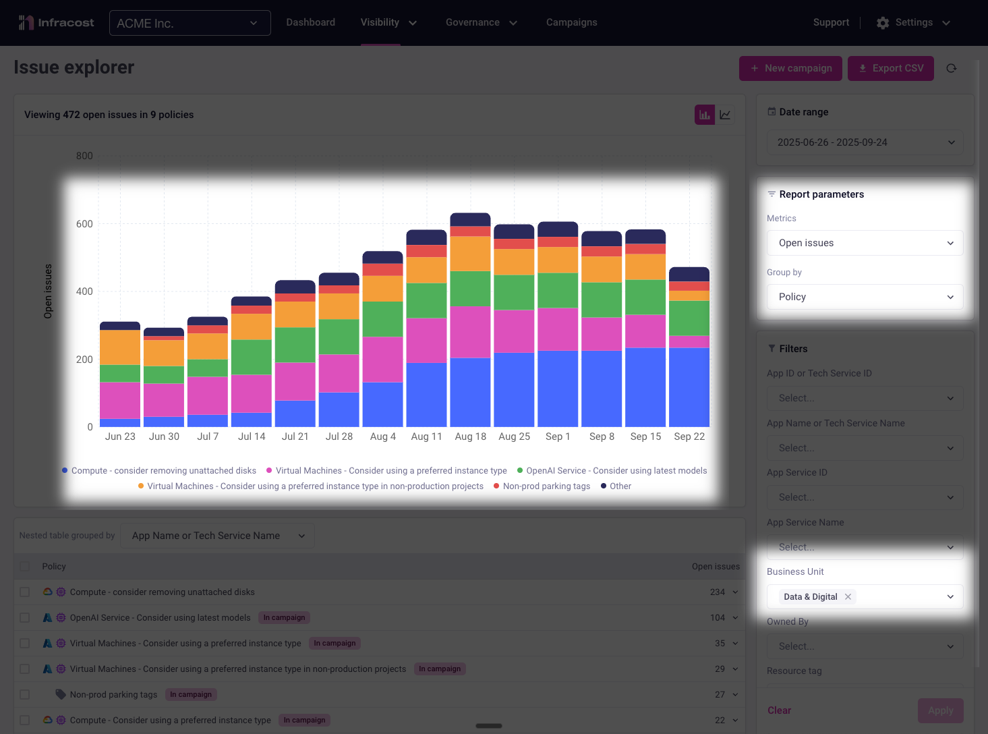Go to the Campaigns tab

point(571,23)
